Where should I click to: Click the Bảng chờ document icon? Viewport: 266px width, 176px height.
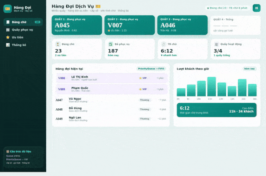(8, 22)
